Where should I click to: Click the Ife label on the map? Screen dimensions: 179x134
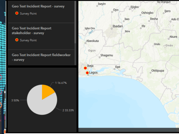click(x=143, y=26)
